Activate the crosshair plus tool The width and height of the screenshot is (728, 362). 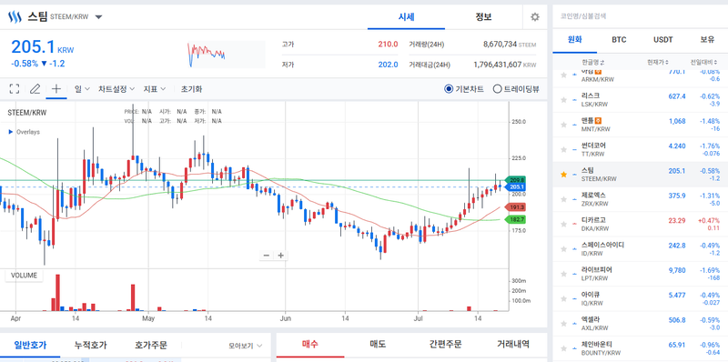[56, 89]
